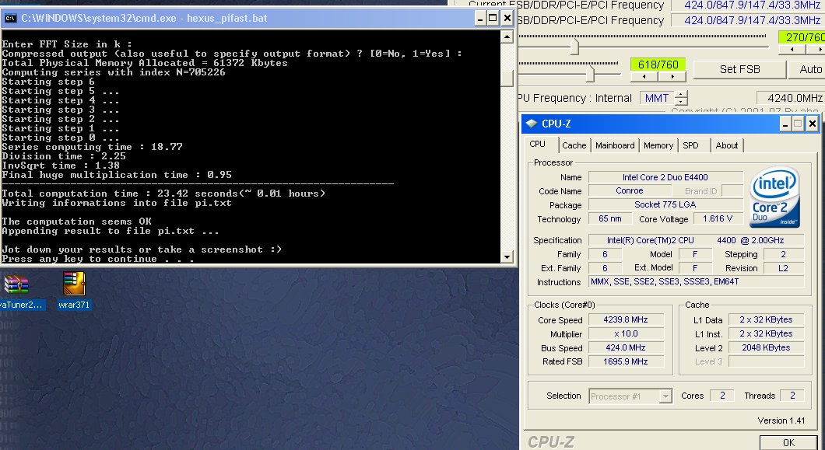Click the Package value Socket 775 LGA

click(x=665, y=204)
